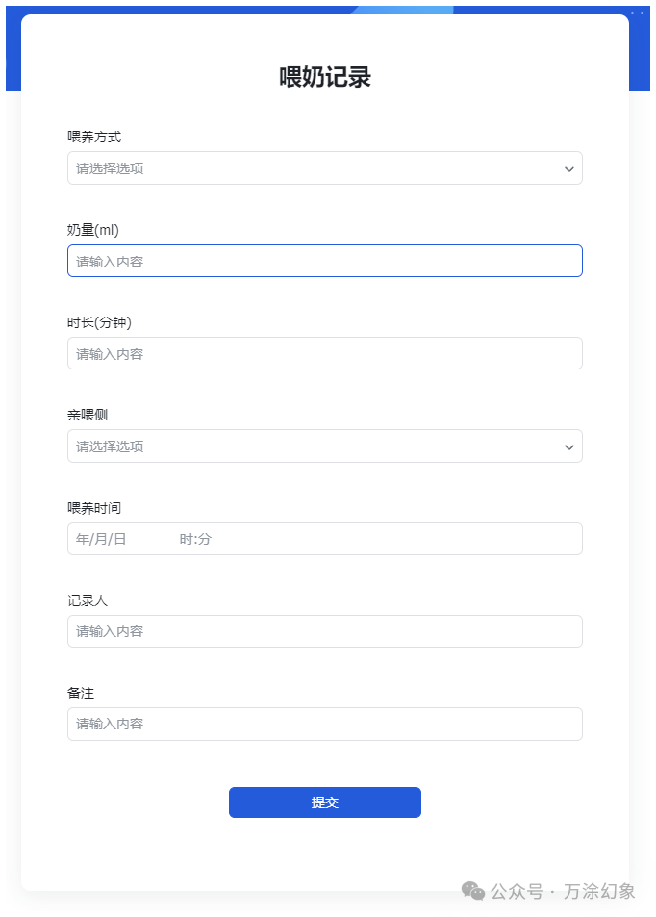Click the left dot in the top-right corner

(632, 13)
